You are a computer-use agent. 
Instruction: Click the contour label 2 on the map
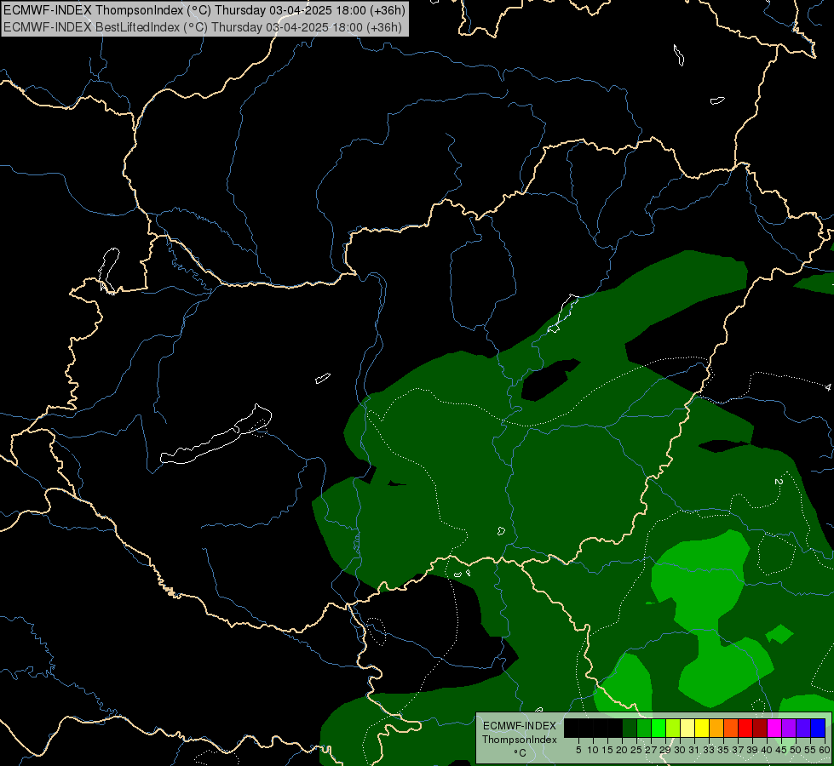778,482
